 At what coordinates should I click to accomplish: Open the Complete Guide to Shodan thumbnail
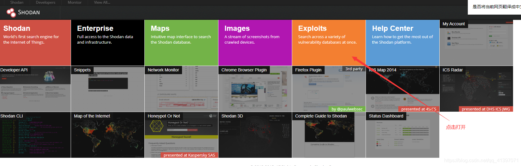(x=329, y=135)
